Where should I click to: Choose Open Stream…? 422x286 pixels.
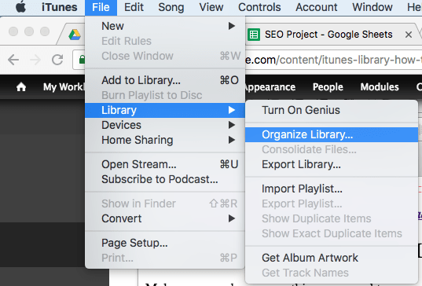point(165,164)
